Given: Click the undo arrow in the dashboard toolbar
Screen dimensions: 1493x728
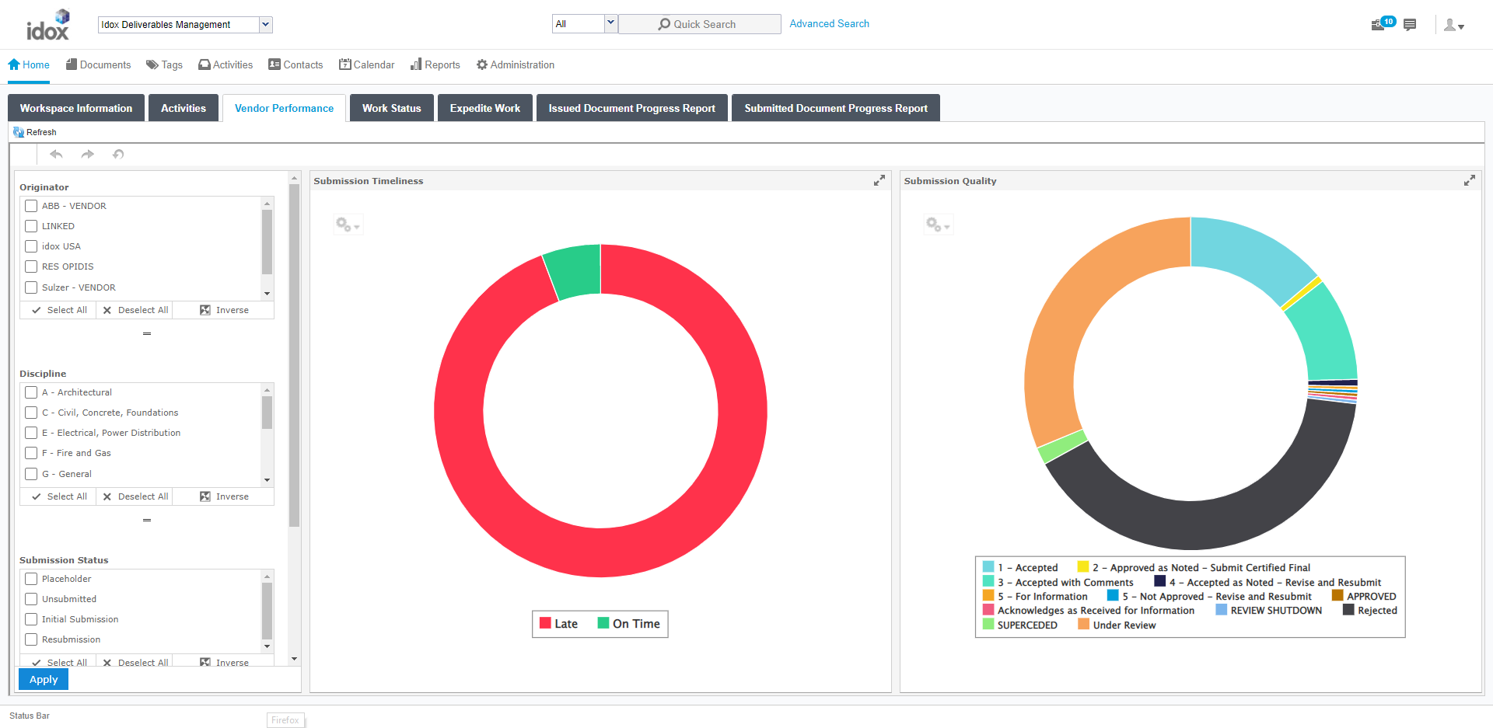Looking at the screenshot, I should click(x=55, y=154).
